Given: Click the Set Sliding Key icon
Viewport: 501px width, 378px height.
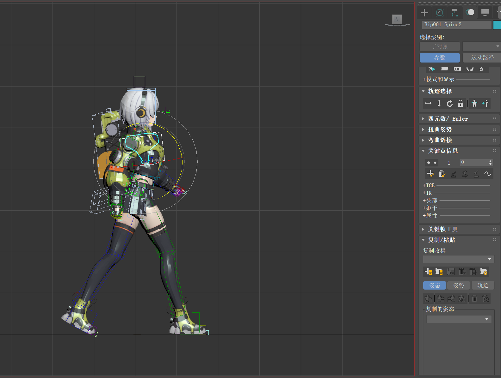Looking at the screenshot, I should [x=465, y=174].
